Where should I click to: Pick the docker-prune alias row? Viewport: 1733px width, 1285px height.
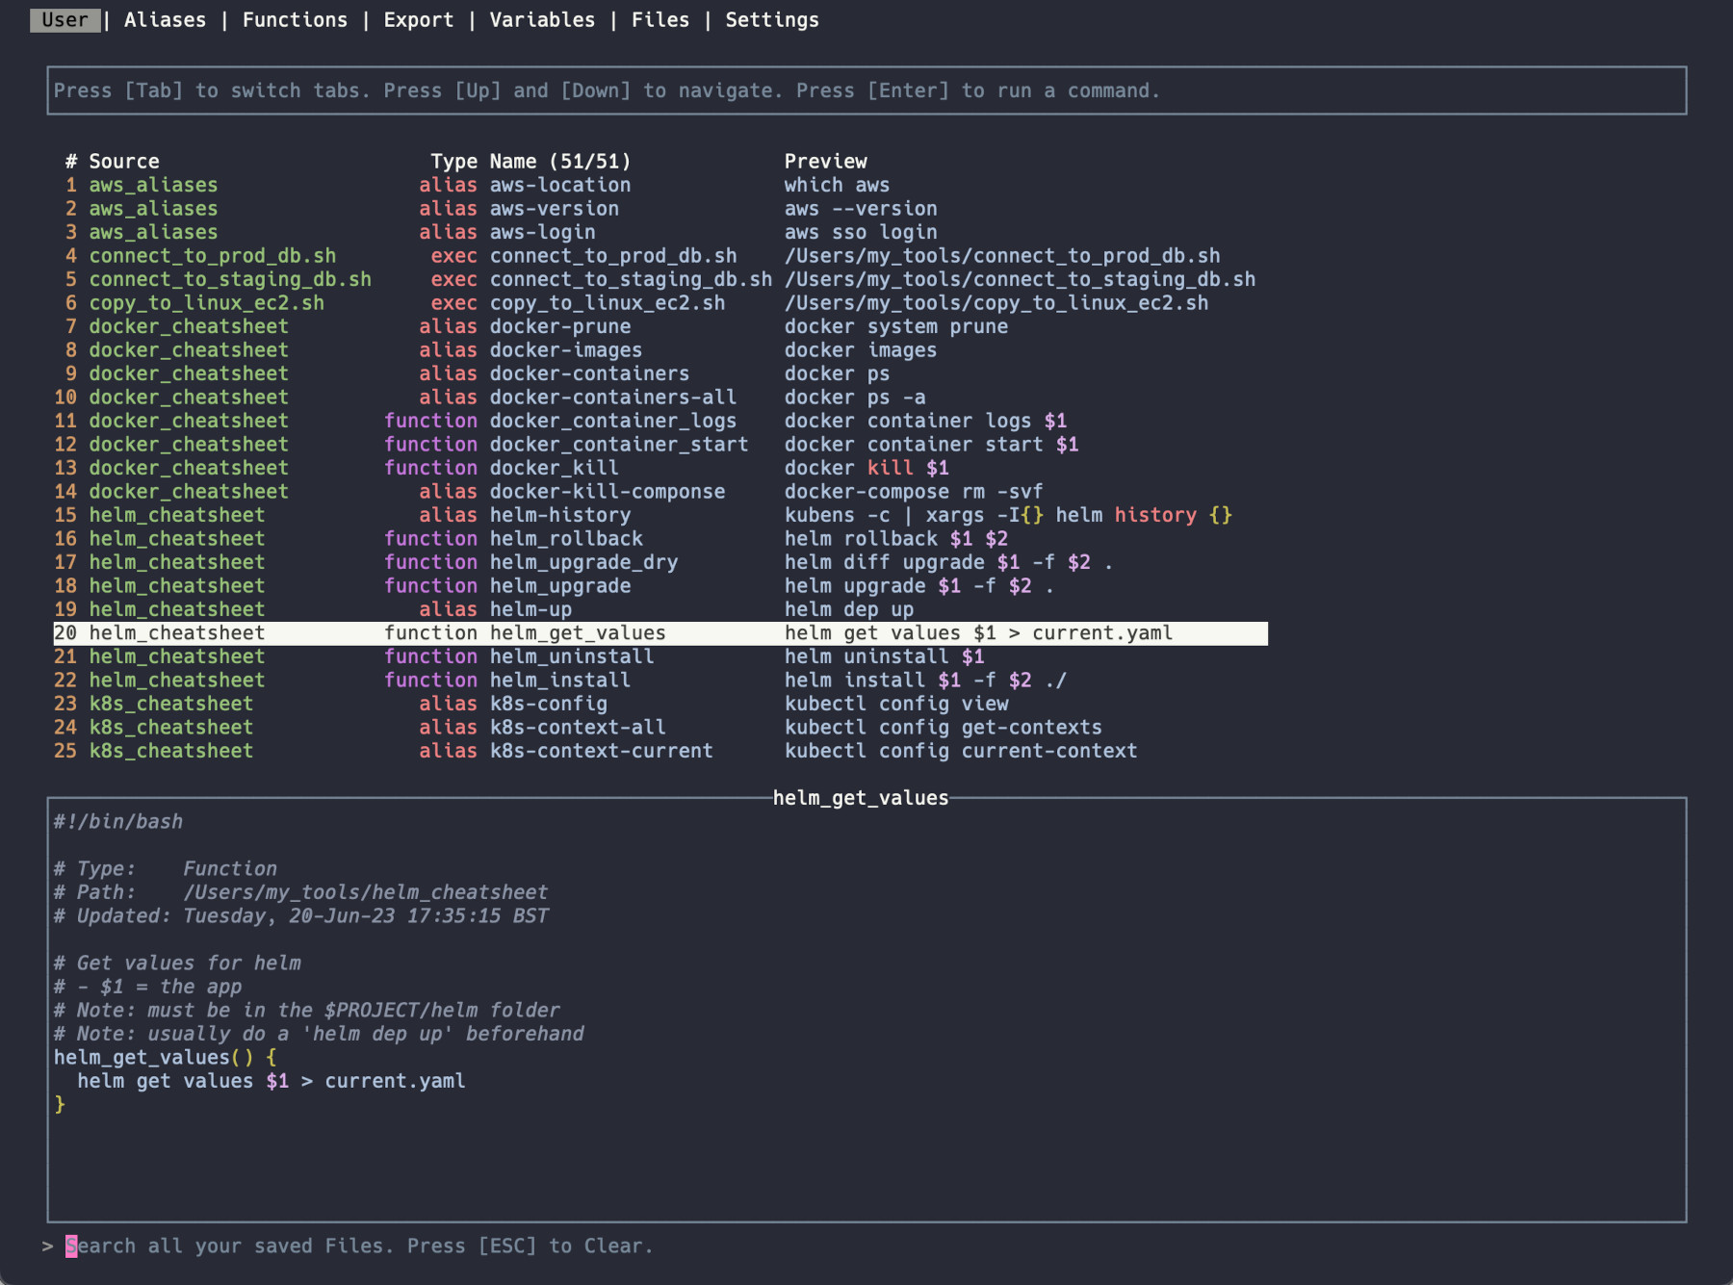[x=559, y=326]
